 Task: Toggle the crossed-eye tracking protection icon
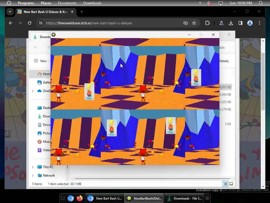pyautogui.click(x=185, y=23)
